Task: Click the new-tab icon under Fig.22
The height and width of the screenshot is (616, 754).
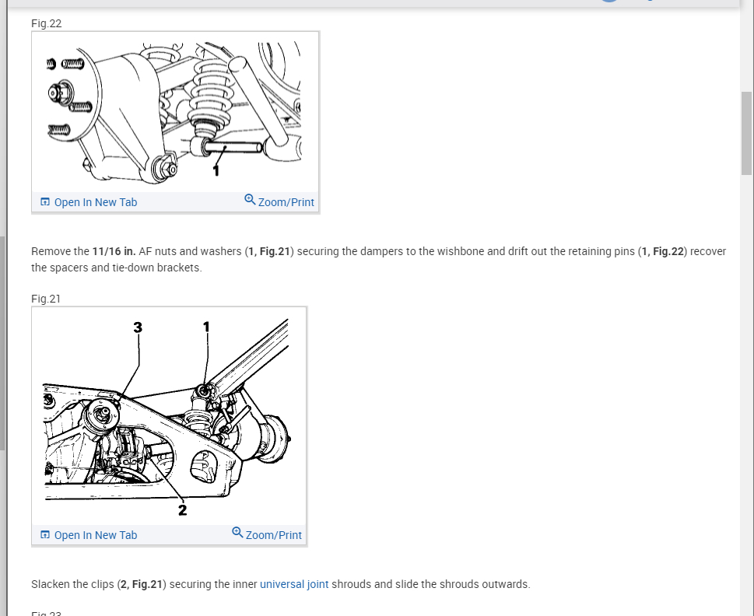Action: click(44, 201)
